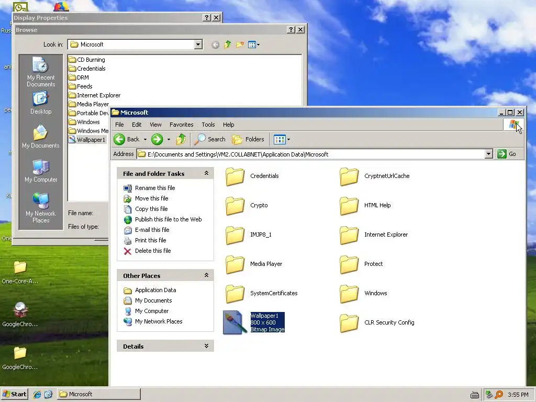The image size is (536, 402).
Task: Go forward with the green Forward arrow
Action: (157, 139)
